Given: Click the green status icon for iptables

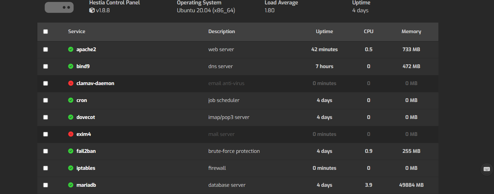Looking at the screenshot, I should pos(71,168).
